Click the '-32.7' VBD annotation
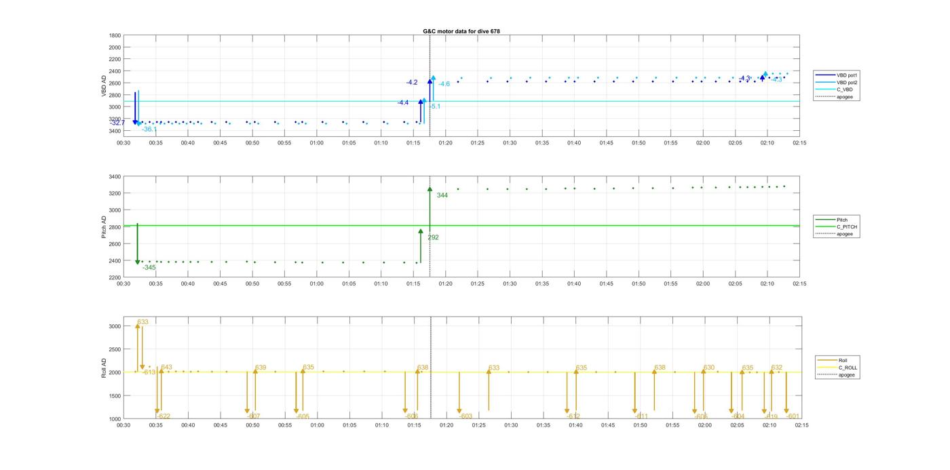 click(117, 123)
